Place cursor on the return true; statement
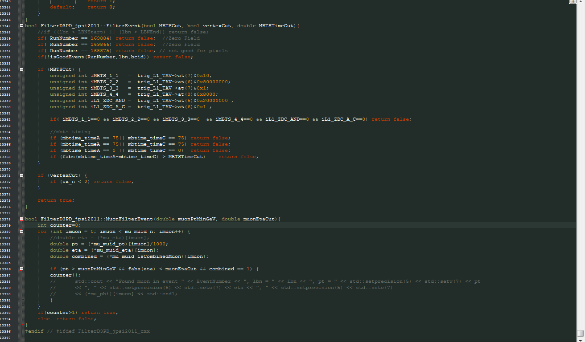Viewport: 585px width, 342px height. 56,200
